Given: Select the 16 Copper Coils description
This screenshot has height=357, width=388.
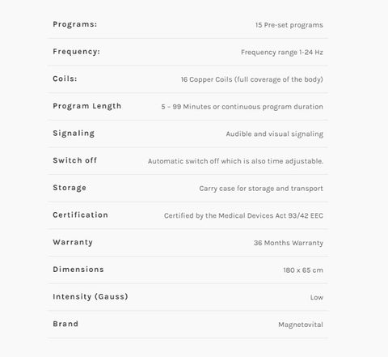Looking at the screenshot, I should pyautogui.click(x=252, y=79).
